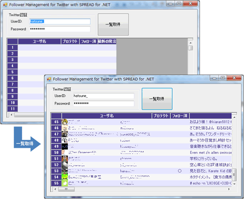Click app icon in back window title bar
The image size is (244, 199).
click(5, 5)
